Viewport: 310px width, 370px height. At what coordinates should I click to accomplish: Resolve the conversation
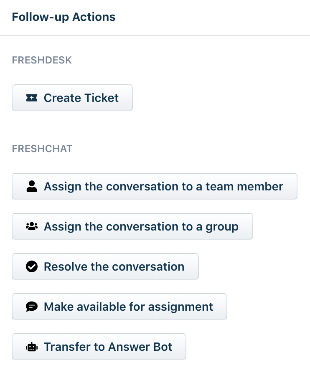[x=105, y=266]
